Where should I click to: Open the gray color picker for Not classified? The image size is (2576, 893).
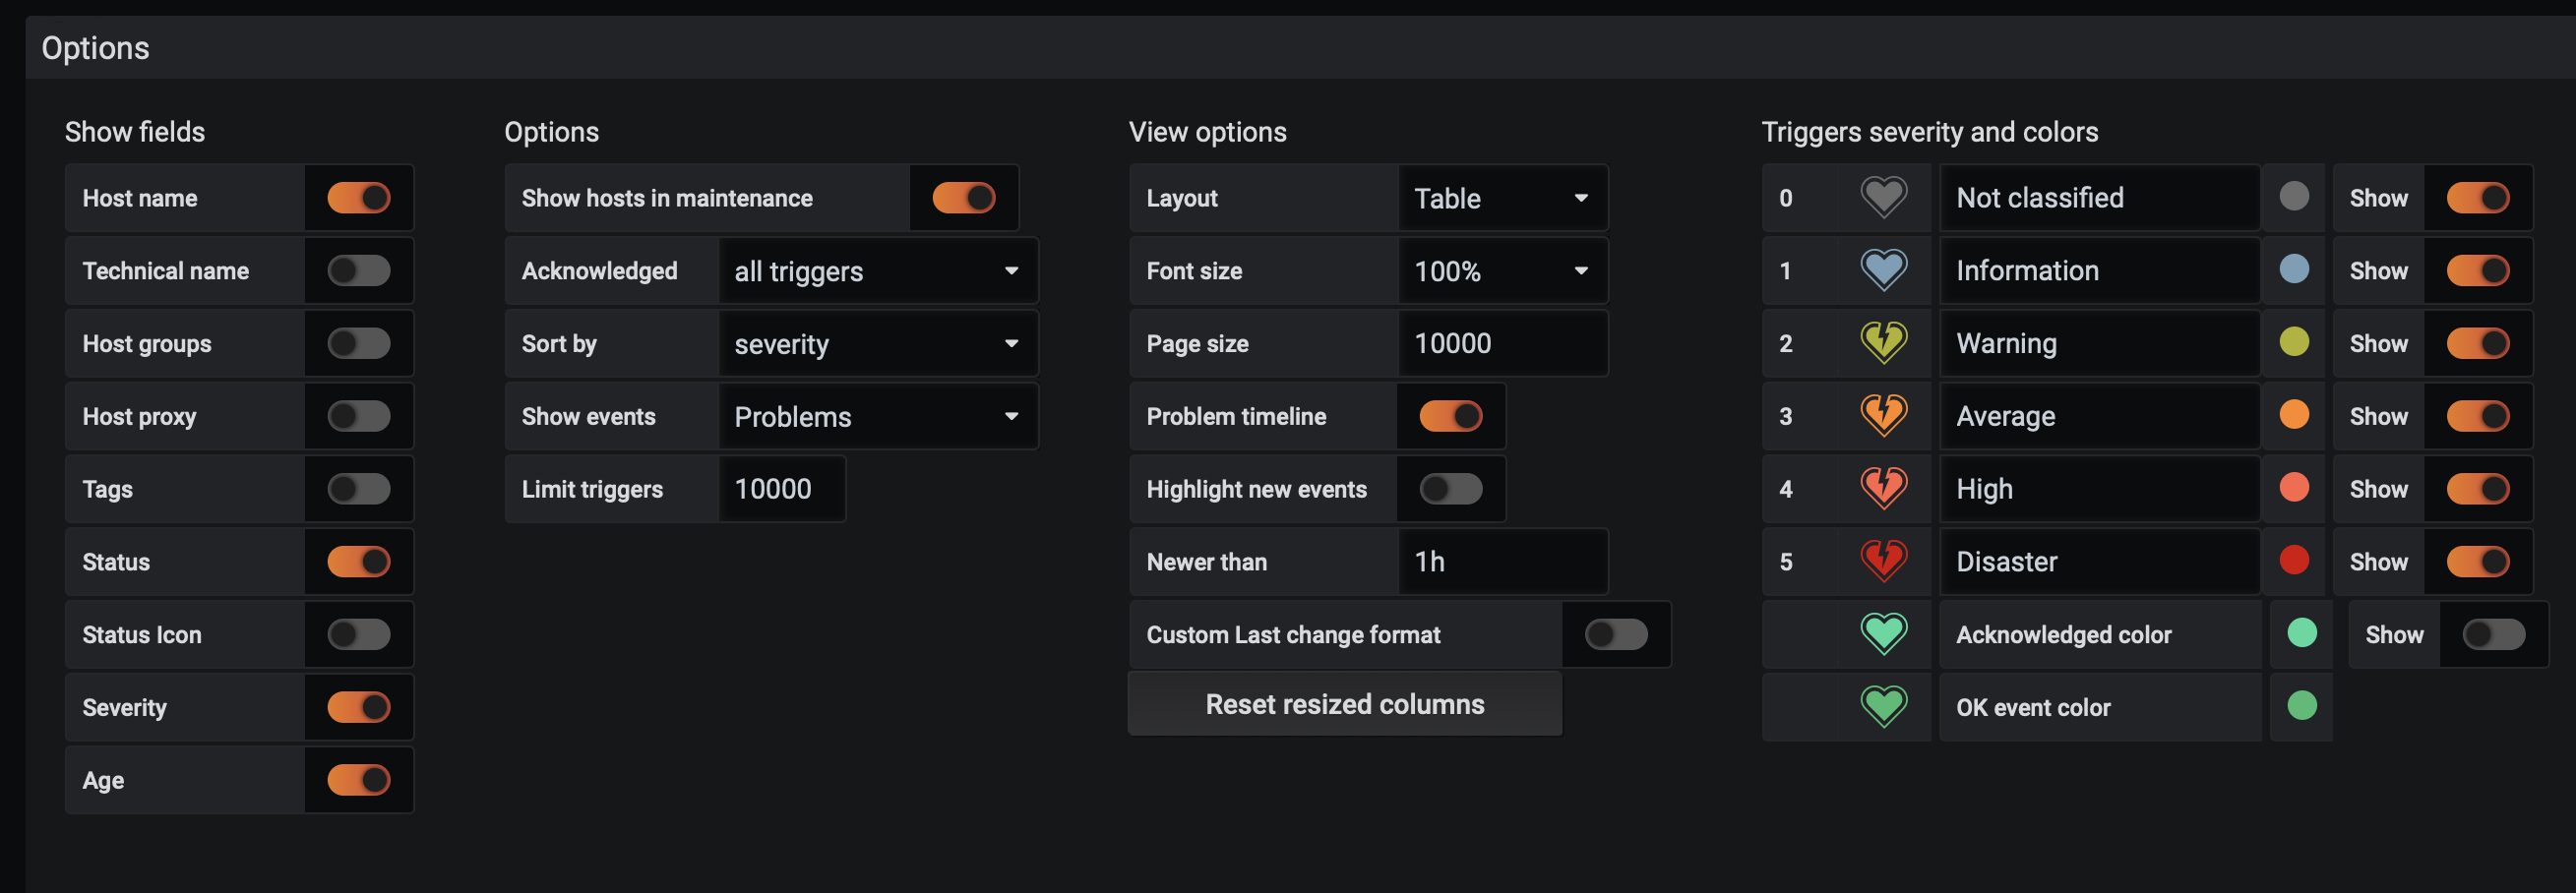tap(2294, 197)
